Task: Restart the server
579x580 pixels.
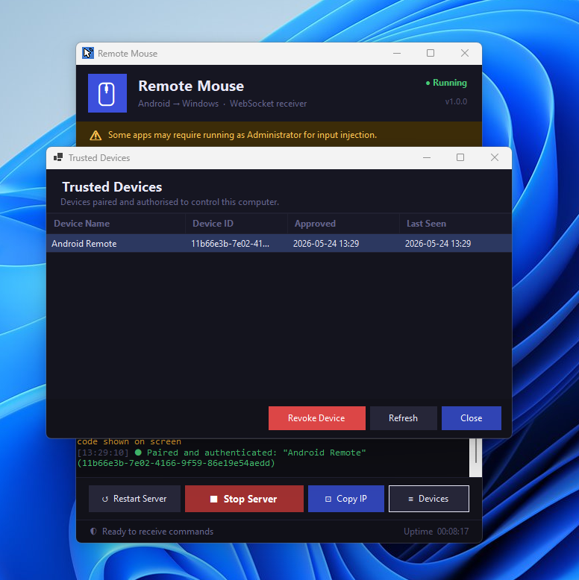Action: 134,499
